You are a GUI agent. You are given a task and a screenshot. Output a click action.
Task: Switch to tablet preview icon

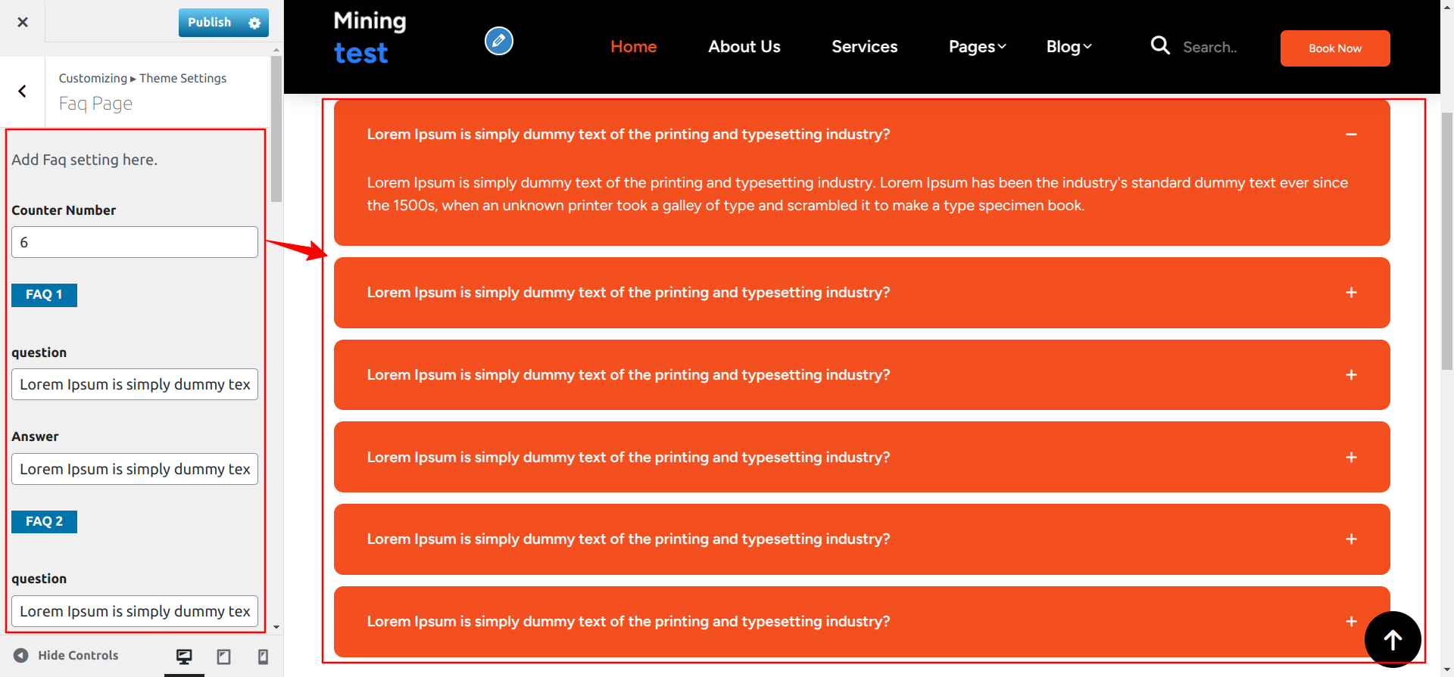[x=223, y=657]
